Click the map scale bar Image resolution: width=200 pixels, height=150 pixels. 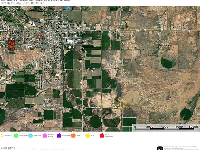(164, 129)
